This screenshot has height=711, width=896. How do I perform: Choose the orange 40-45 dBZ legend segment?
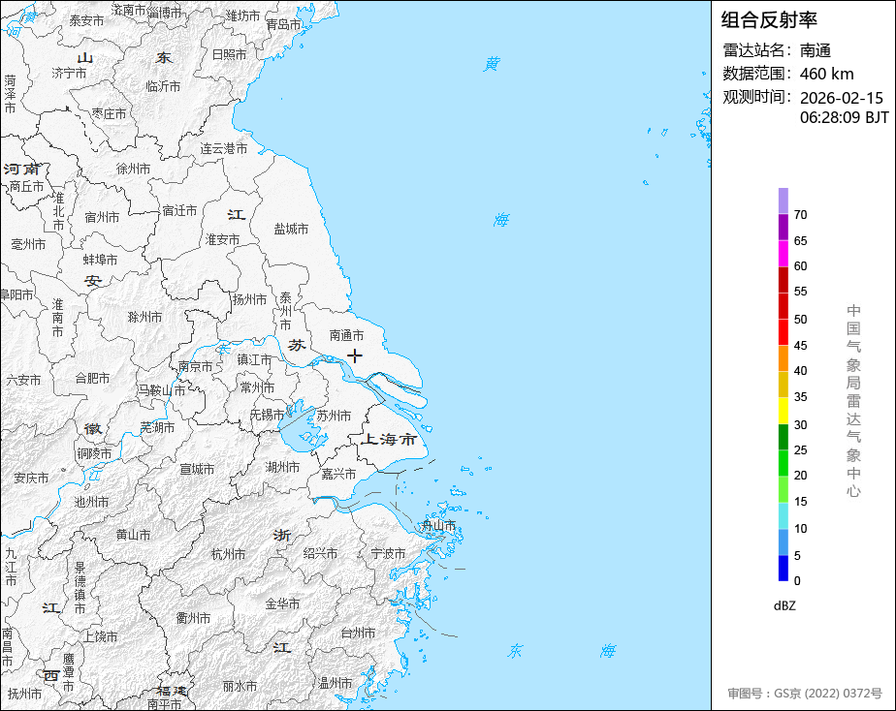click(783, 358)
